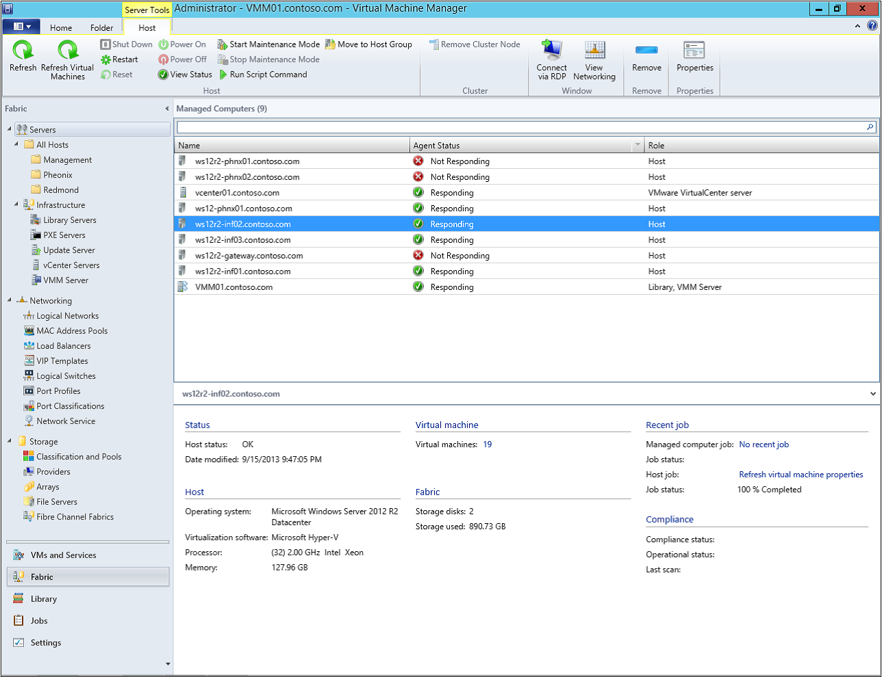Open the Settings workspace
The height and width of the screenshot is (677, 882).
pyautogui.click(x=88, y=643)
